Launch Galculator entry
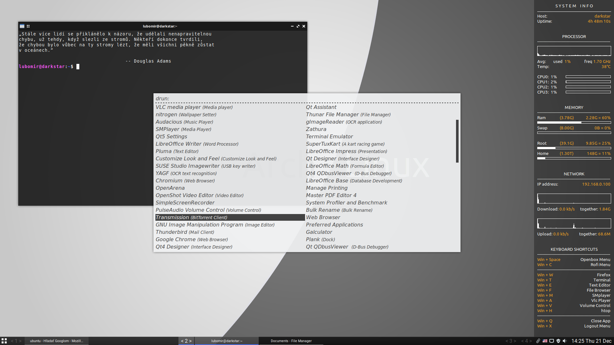 point(380,232)
